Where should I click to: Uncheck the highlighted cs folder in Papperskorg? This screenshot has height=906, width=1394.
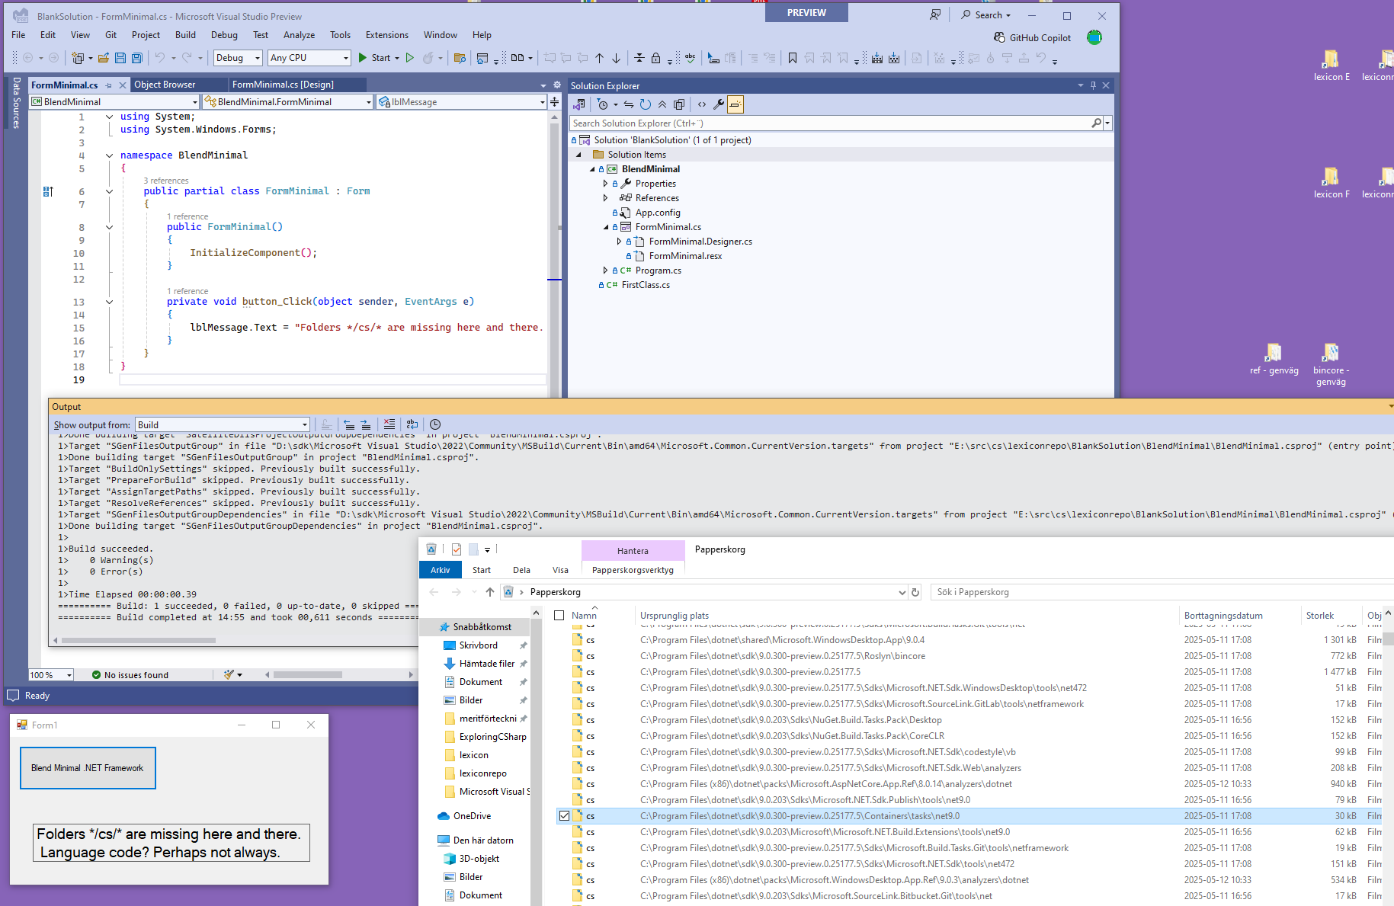564,815
